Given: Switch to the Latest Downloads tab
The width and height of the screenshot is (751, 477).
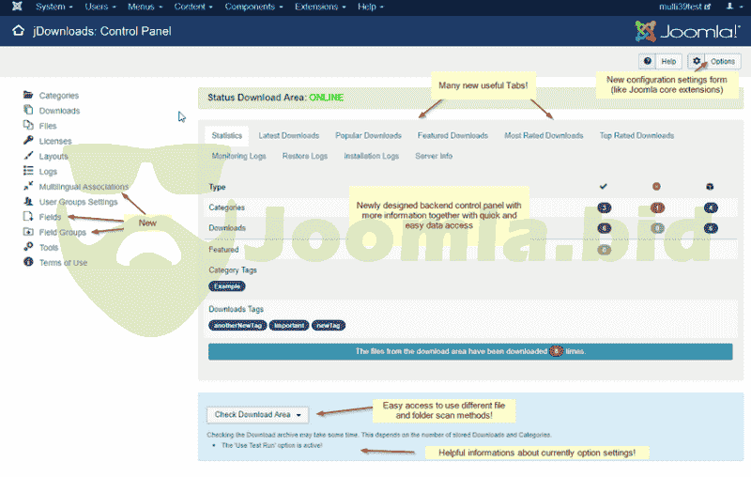Looking at the screenshot, I should coord(288,135).
